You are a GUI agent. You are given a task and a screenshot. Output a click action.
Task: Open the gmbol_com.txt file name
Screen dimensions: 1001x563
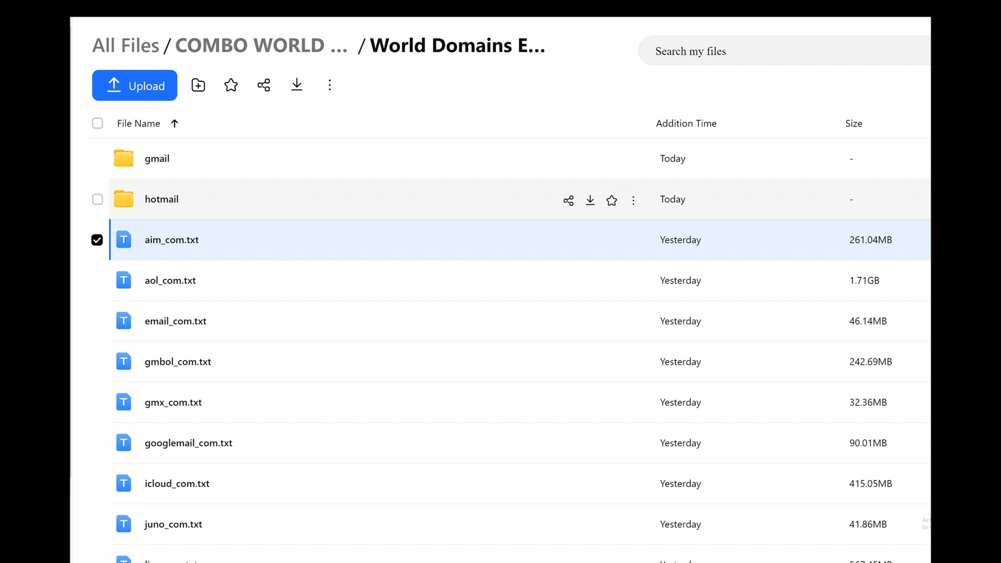[178, 362]
